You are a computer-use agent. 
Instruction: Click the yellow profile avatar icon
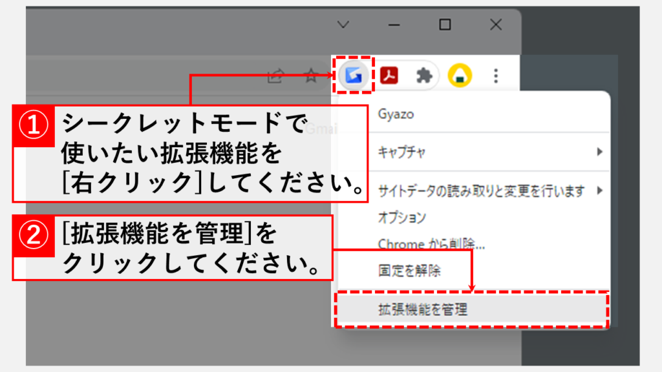coord(460,76)
